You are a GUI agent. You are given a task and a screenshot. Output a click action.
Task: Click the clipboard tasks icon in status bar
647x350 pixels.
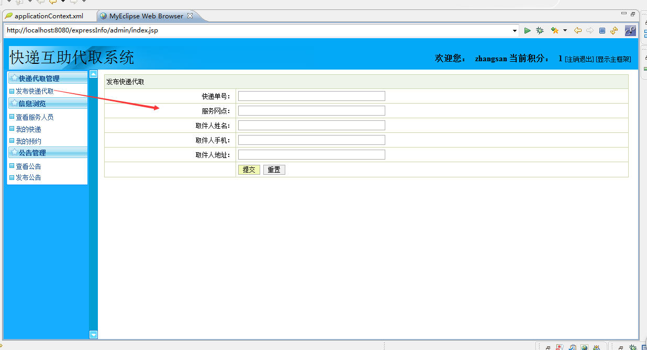pyautogui.click(x=572, y=346)
